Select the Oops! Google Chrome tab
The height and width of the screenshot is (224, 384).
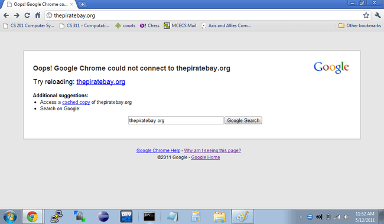pos(39,4)
